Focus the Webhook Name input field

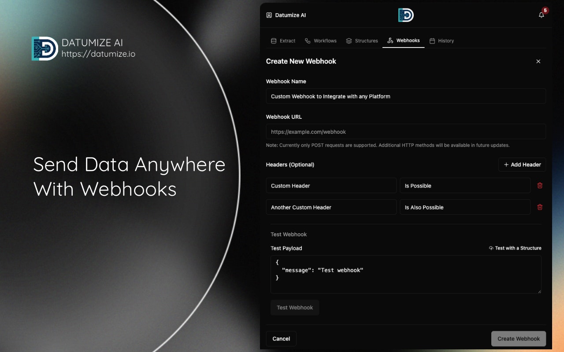coord(406,96)
